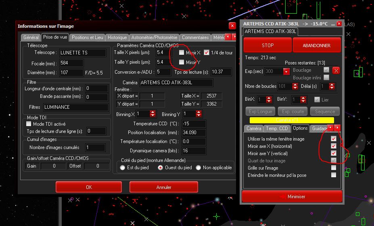This screenshot has height=226, width=374.
Task: Enable the Miroir X checkbox
Action: [x=182, y=52]
